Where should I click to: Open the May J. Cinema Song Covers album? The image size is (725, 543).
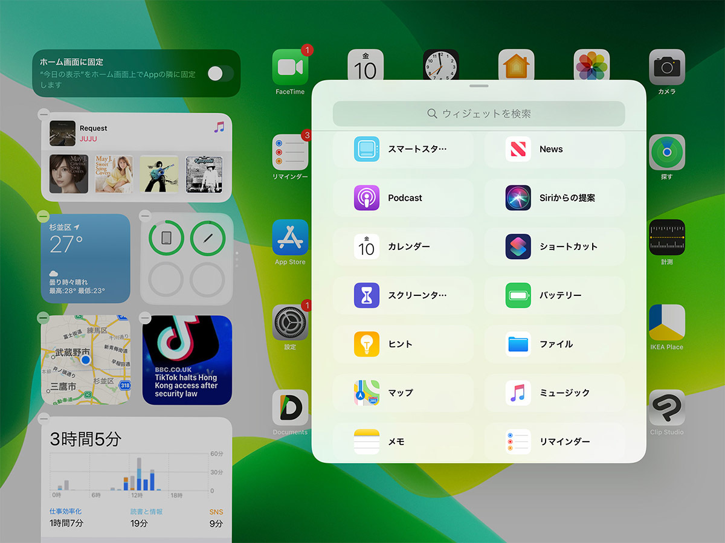coord(68,174)
